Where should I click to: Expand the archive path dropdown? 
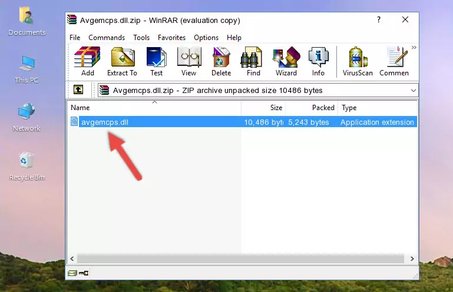click(x=414, y=91)
